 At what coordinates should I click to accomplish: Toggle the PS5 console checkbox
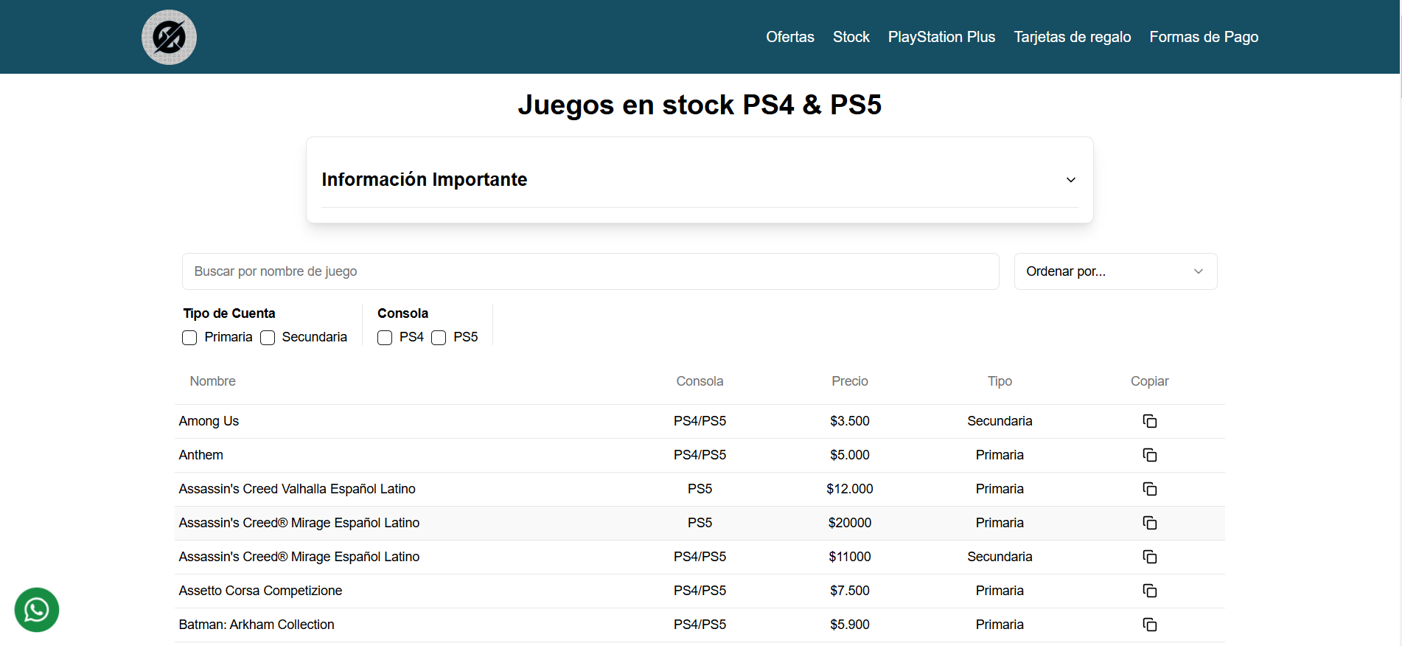(439, 338)
